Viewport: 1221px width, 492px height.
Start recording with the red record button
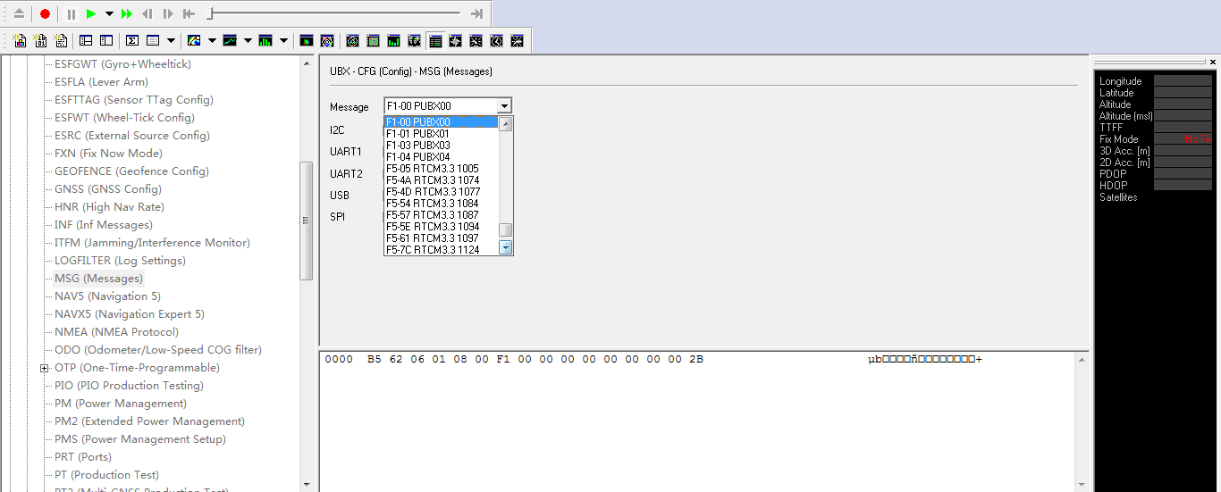(x=45, y=14)
